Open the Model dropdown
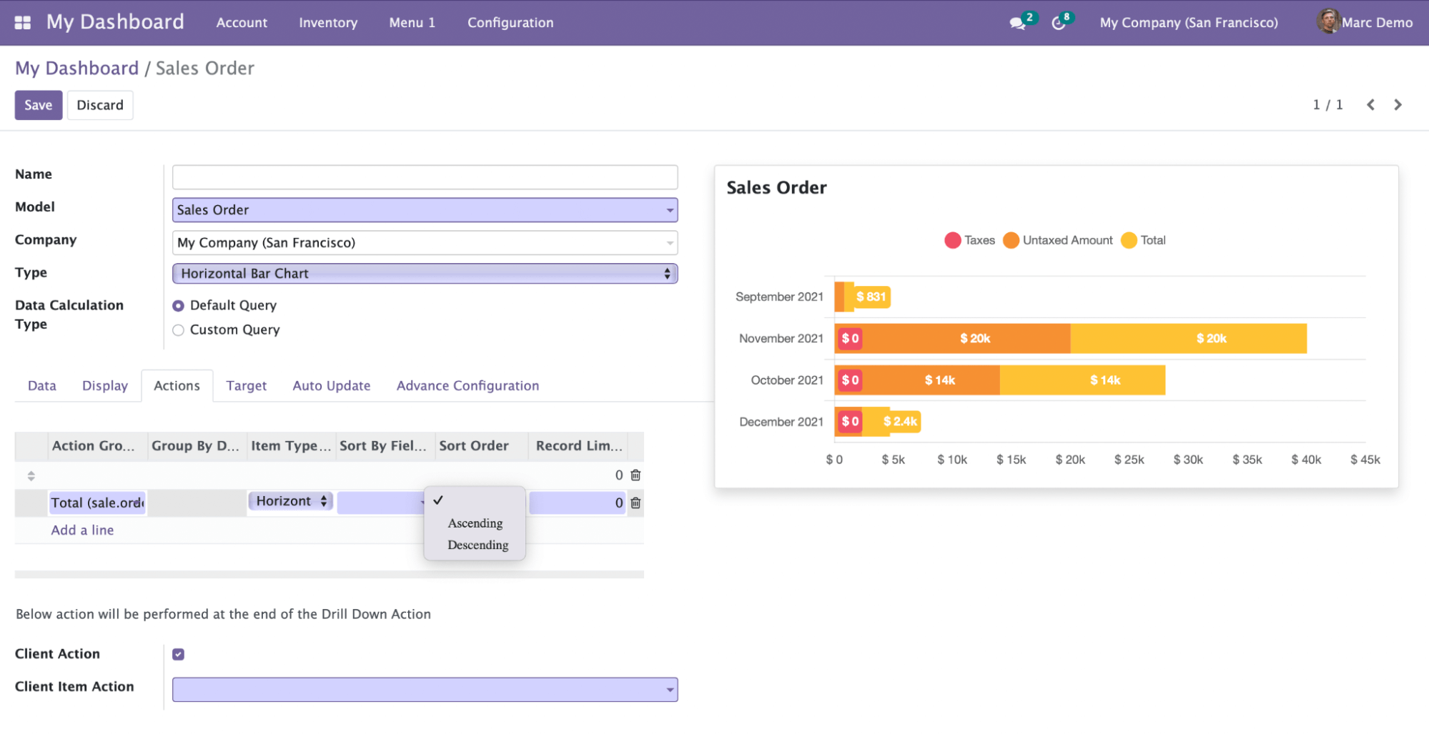The width and height of the screenshot is (1429, 737). coord(425,210)
